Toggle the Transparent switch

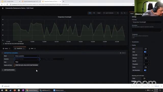click(133, 38)
